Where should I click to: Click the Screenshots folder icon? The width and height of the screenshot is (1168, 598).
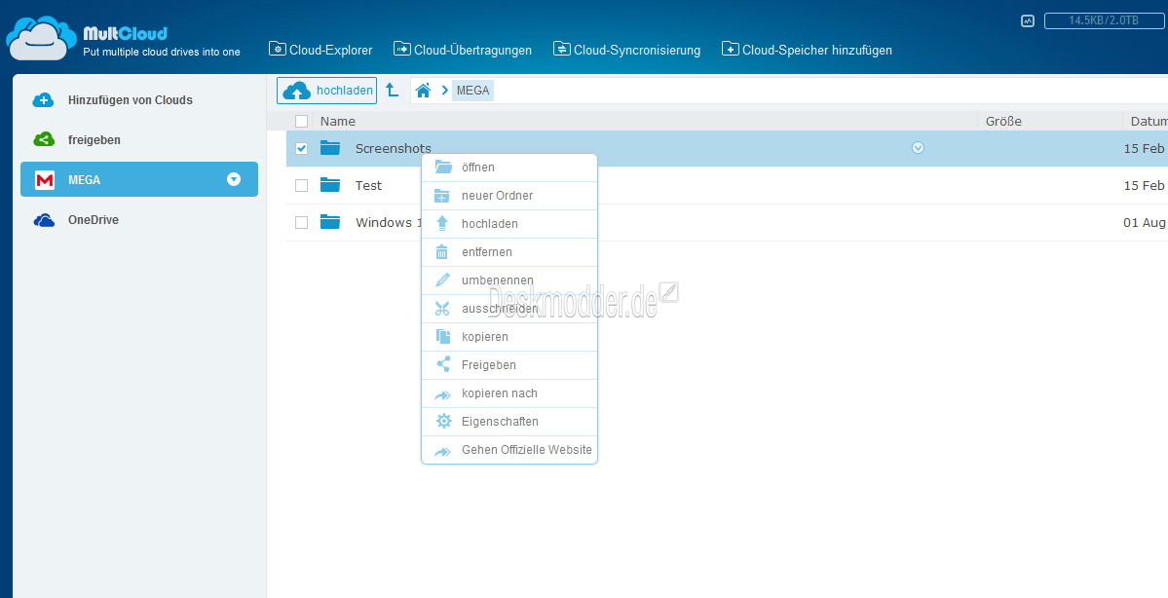330,148
